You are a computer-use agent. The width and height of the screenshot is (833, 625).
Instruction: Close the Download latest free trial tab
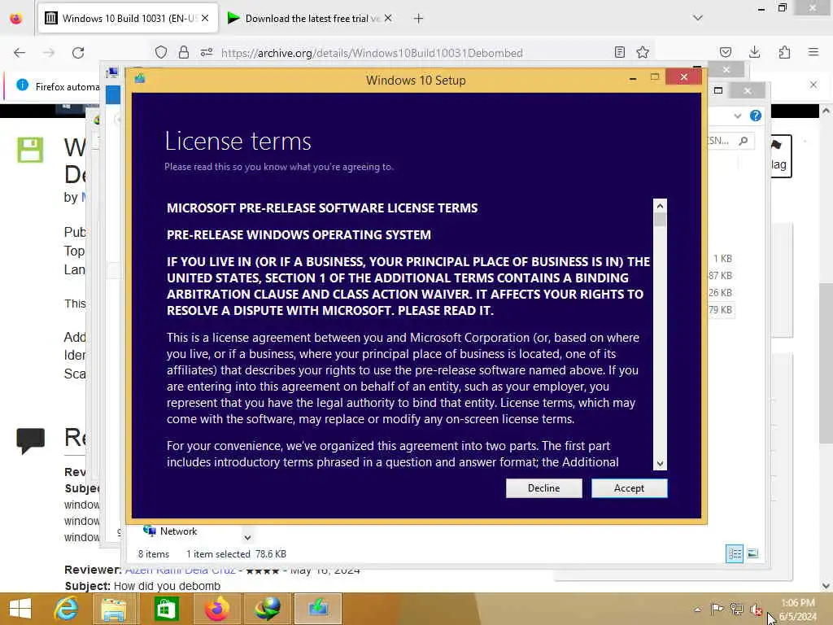tap(388, 18)
